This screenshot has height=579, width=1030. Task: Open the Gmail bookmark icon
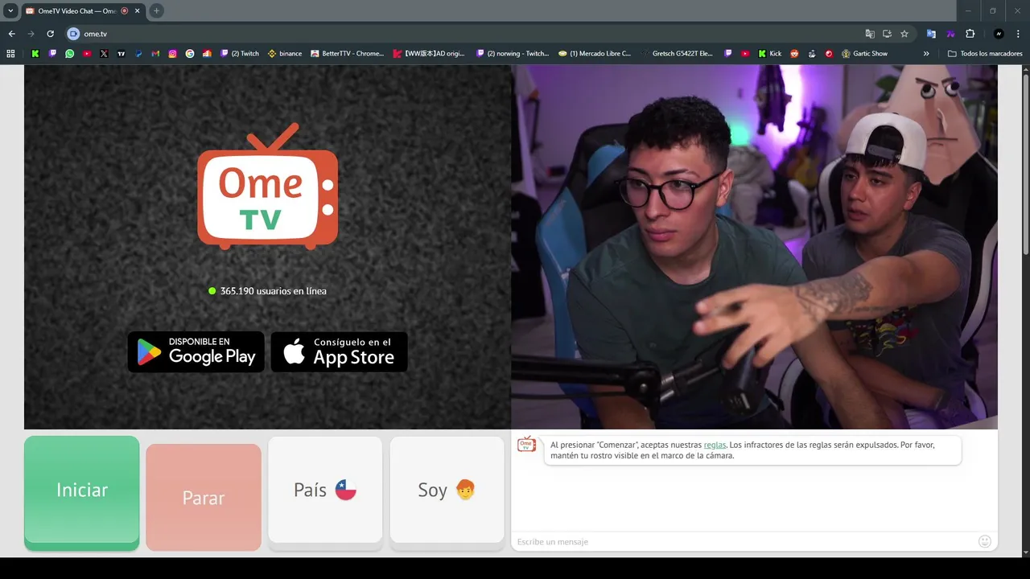[155, 53]
